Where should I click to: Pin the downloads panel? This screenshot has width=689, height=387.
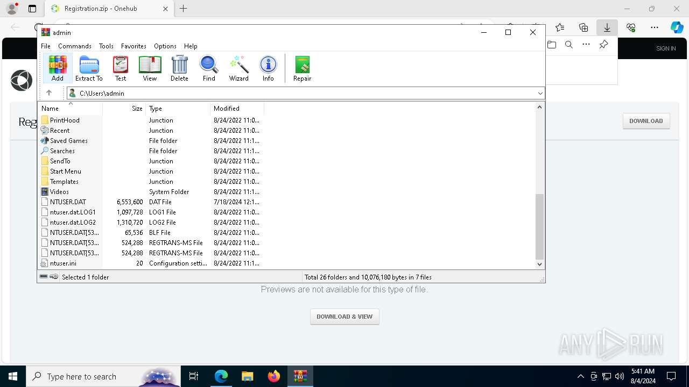click(x=604, y=45)
